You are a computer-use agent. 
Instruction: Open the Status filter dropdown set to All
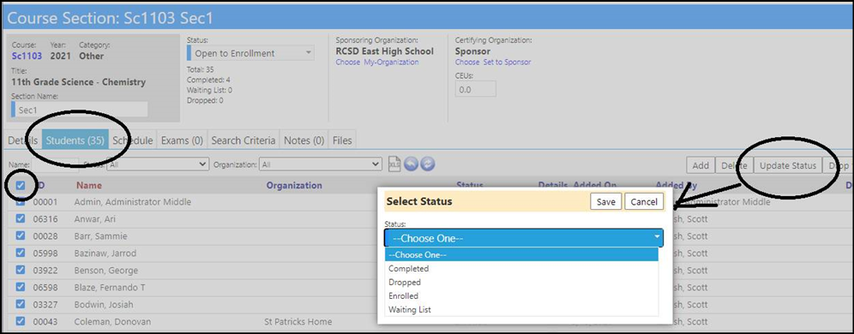tap(158, 164)
